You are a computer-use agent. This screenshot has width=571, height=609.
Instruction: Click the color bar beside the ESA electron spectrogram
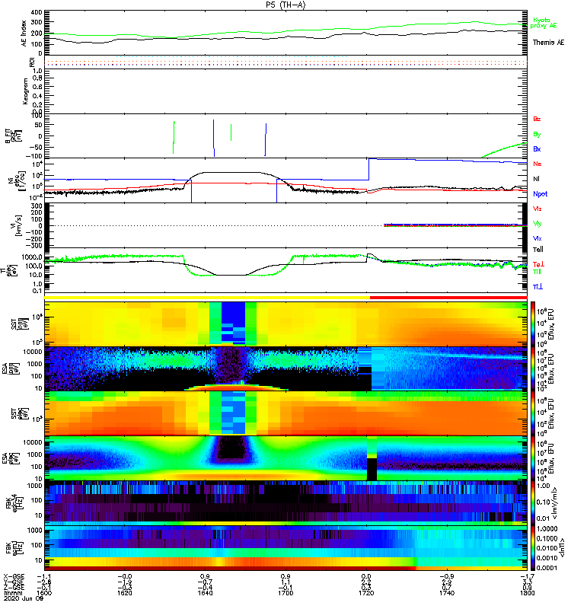point(532,458)
